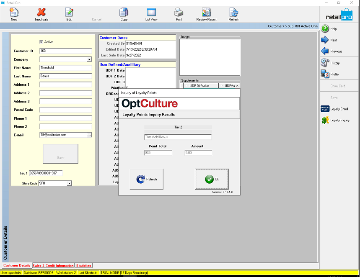Click the Last Name field
The image size is (360, 277).
coord(66,76)
